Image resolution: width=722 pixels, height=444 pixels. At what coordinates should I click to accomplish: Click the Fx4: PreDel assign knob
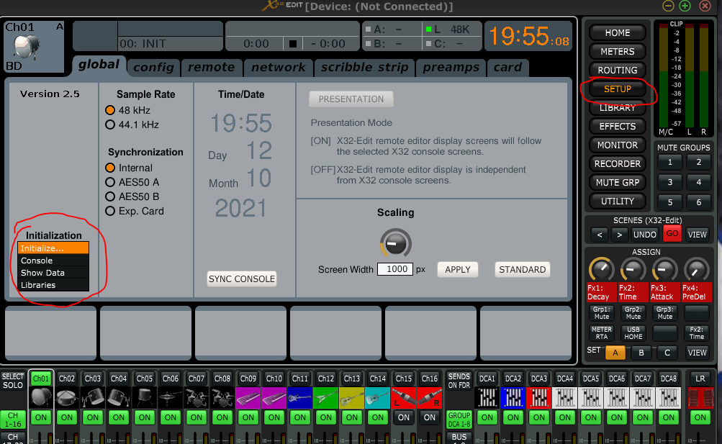coord(696,270)
